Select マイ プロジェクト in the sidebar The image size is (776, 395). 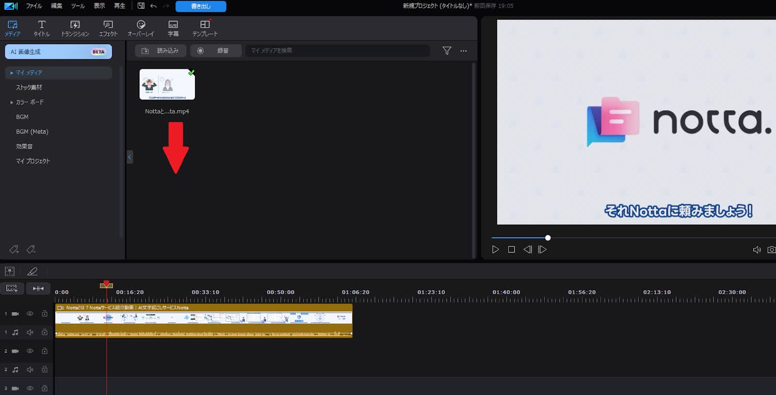(32, 161)
